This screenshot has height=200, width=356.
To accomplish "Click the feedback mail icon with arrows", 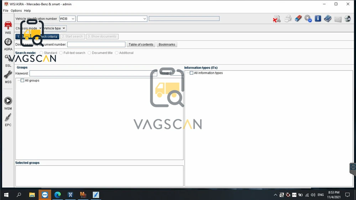I will 347,19.
